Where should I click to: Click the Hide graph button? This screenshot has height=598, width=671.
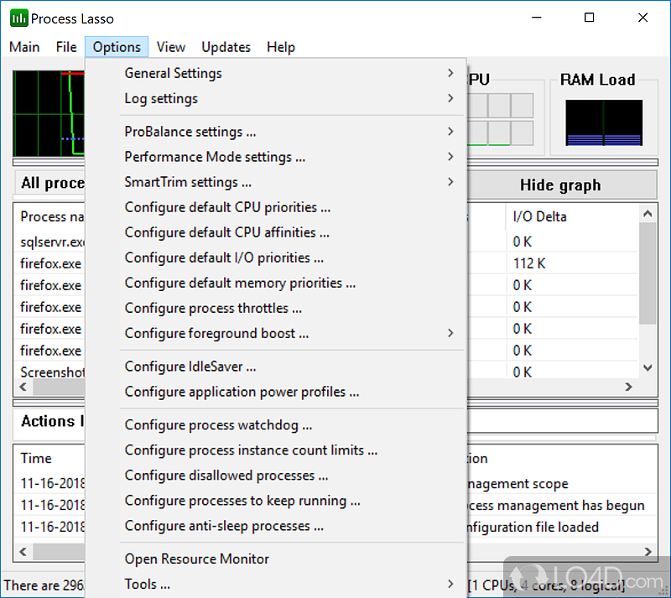click(559, 185)
